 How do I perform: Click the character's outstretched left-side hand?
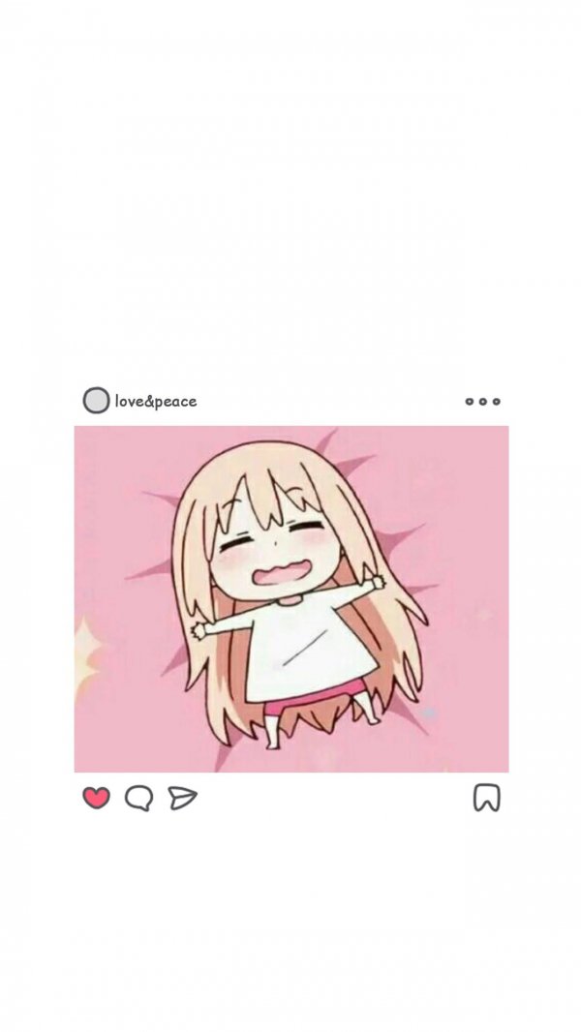pyautogui.click(x=199, y=630)
